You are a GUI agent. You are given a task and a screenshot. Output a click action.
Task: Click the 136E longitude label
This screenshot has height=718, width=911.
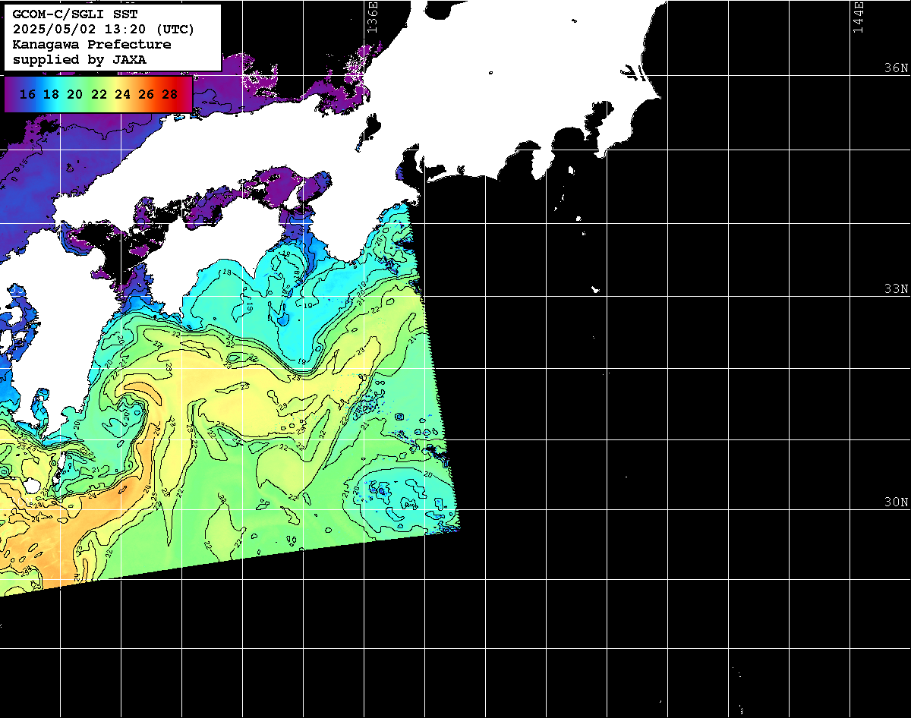pyautogui.click(x=372, y=16)
